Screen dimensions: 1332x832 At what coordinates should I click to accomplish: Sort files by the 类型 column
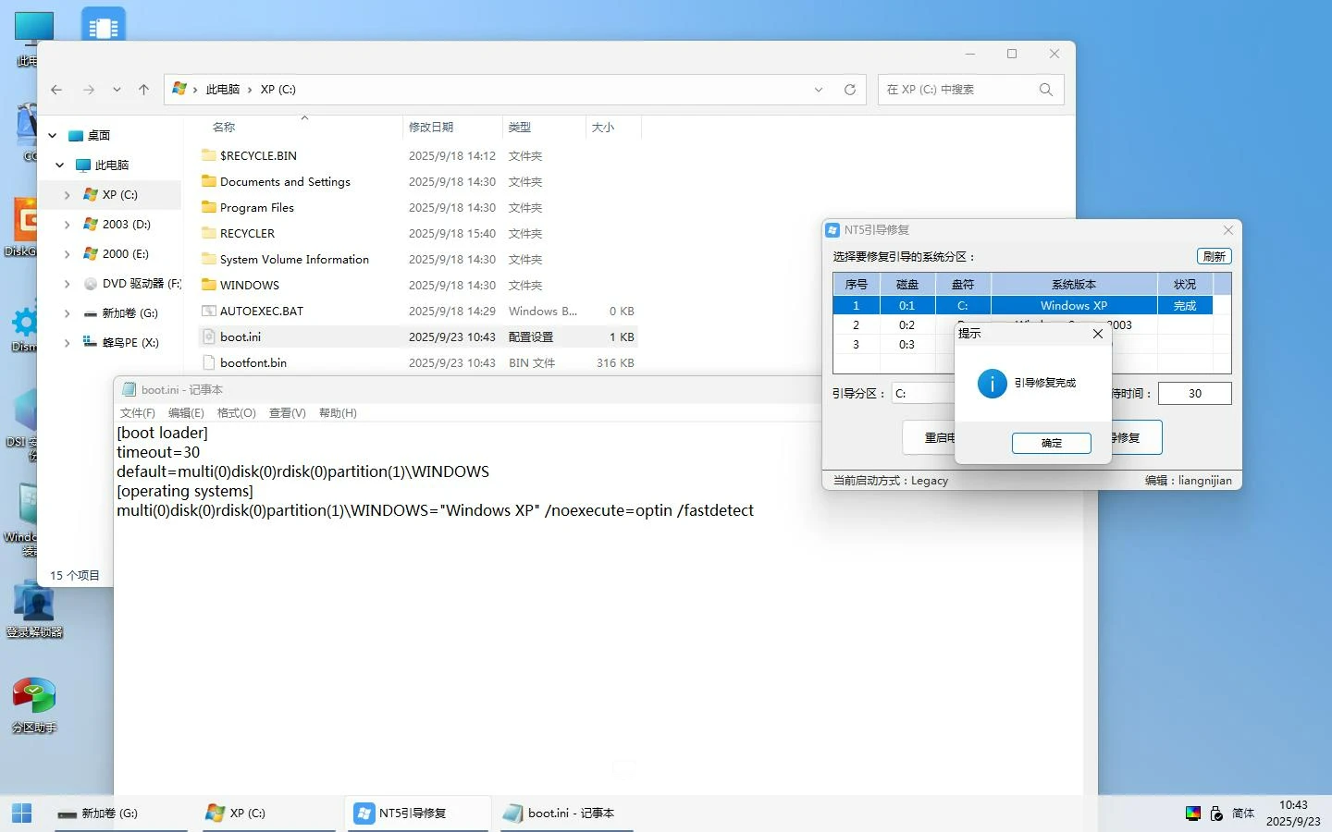tap(520, 128)
